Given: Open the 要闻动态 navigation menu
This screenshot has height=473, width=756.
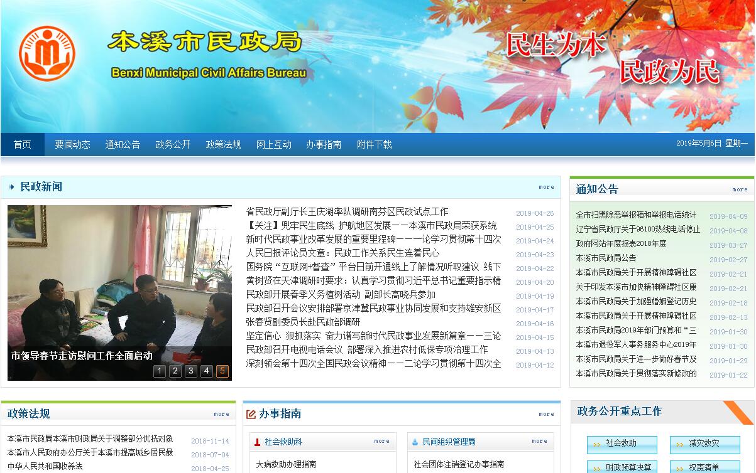Looking at the screenshot, I should (x=72, y=144).
